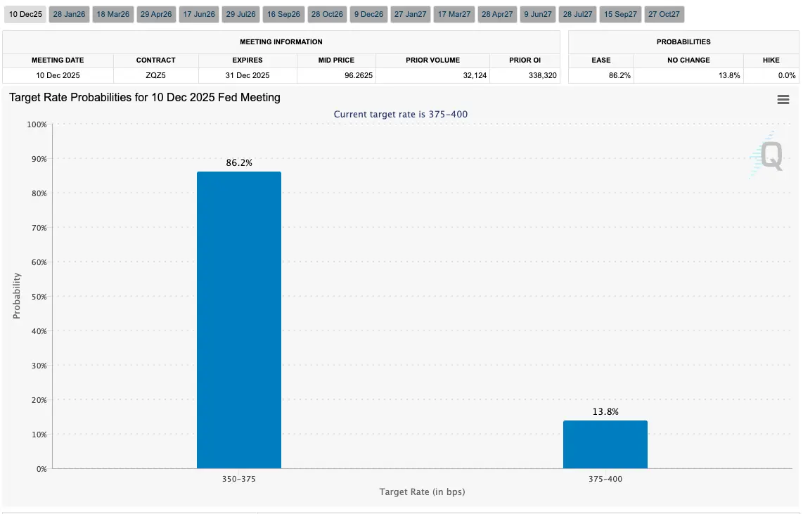Select the 15 Sep27 meeting tab

[620, 14]
